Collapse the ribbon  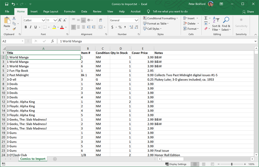pyautogui.click(x=255, y=35)
